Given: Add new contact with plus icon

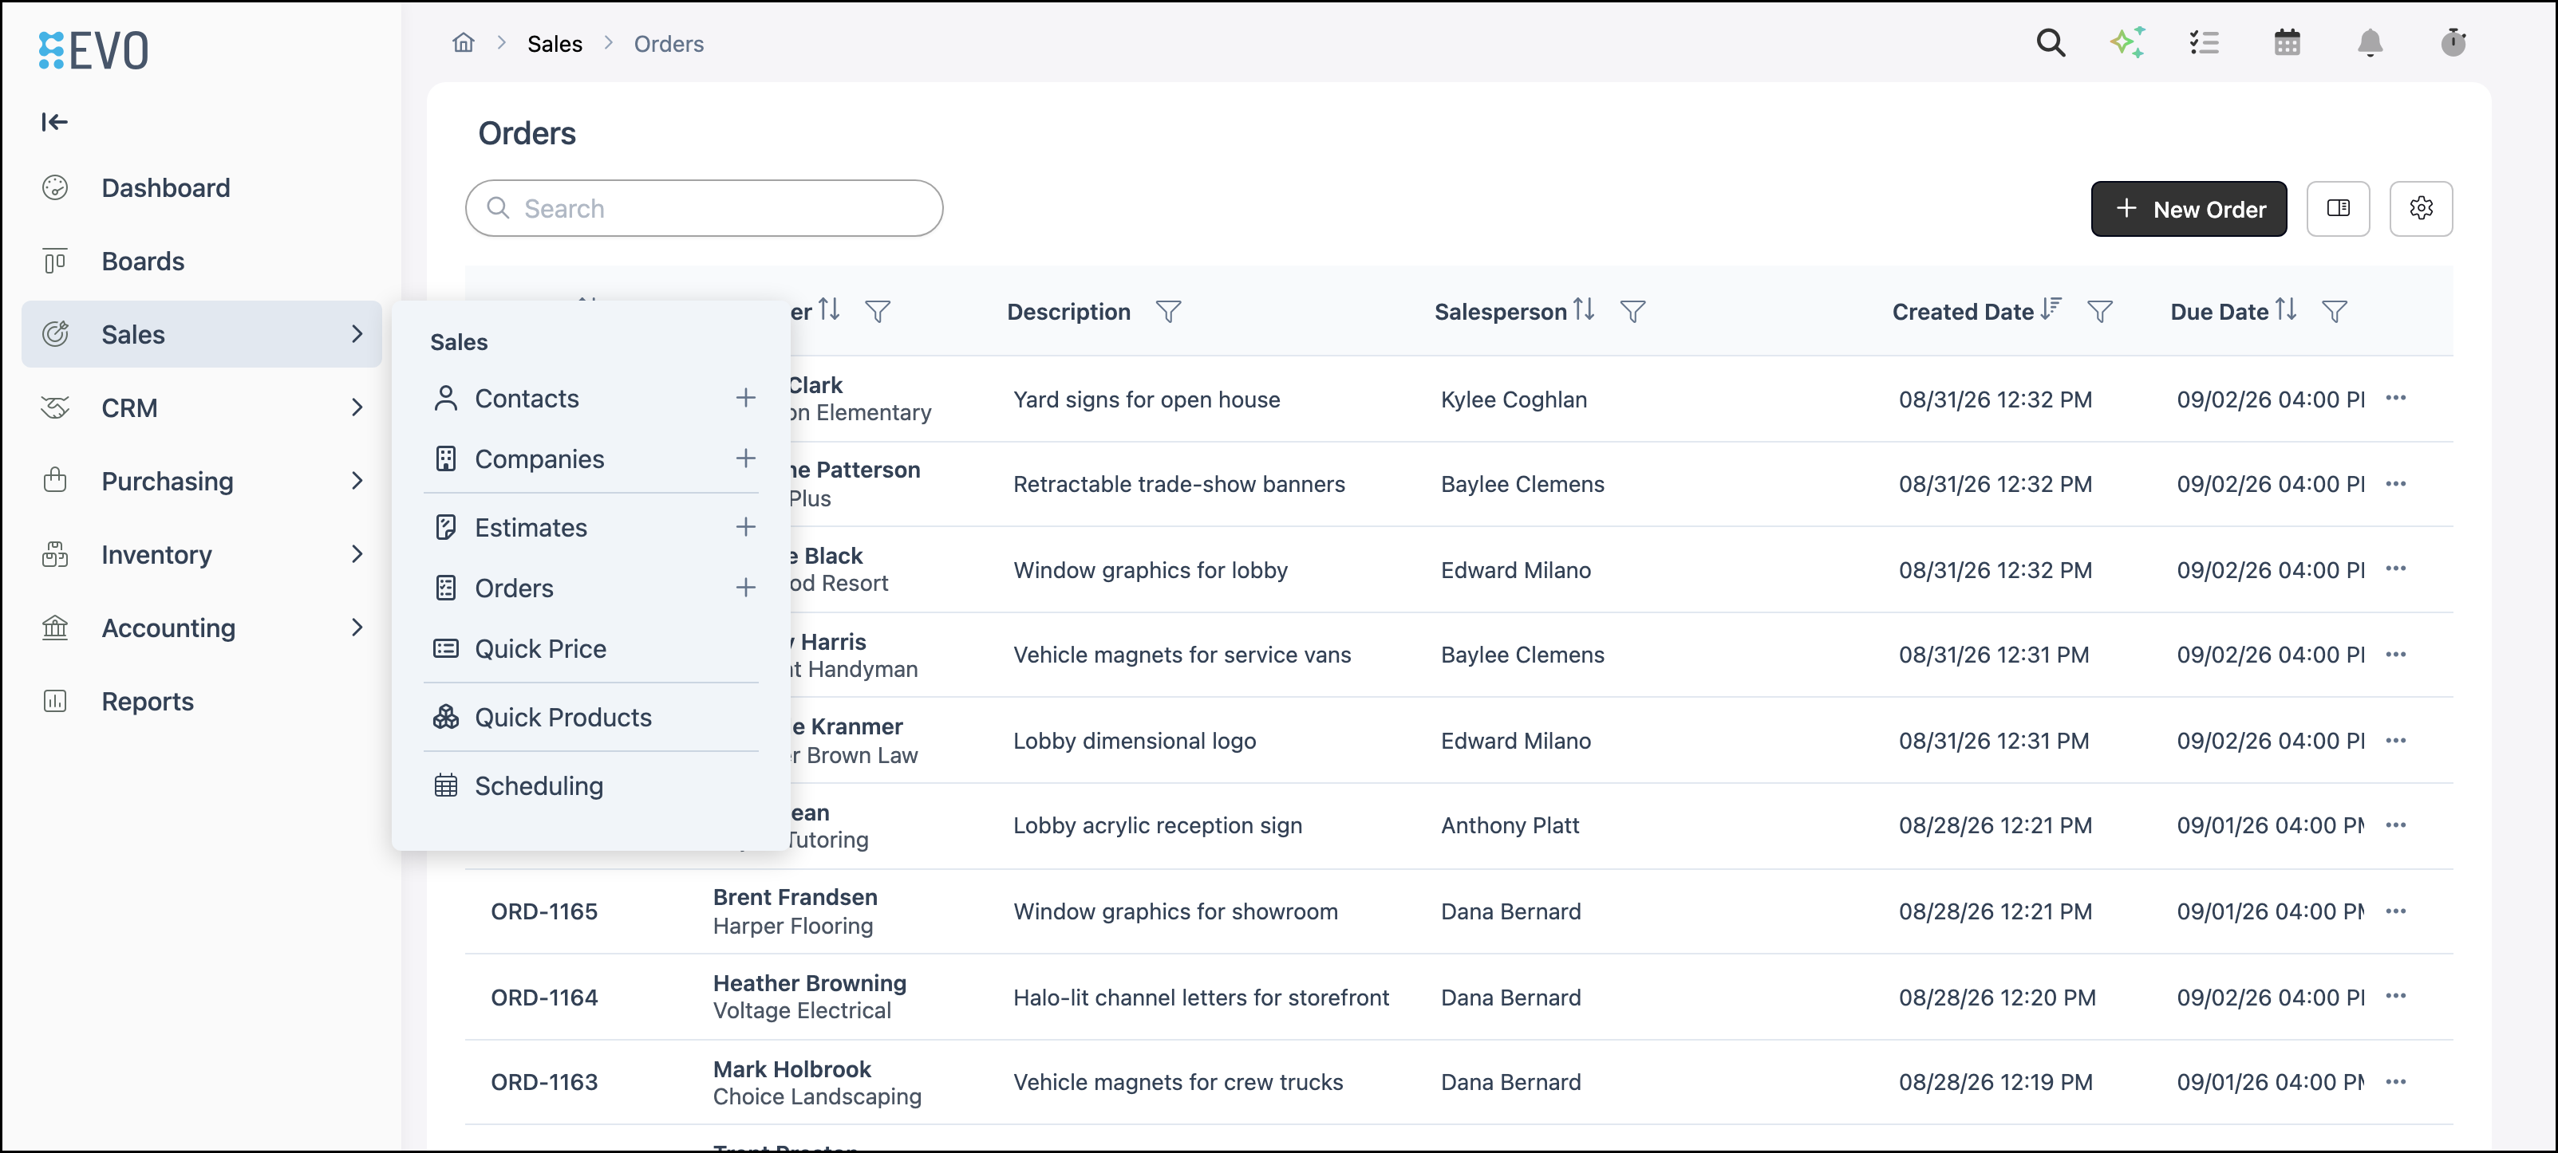Looking at the screenshot, I should tap(746, 398).
